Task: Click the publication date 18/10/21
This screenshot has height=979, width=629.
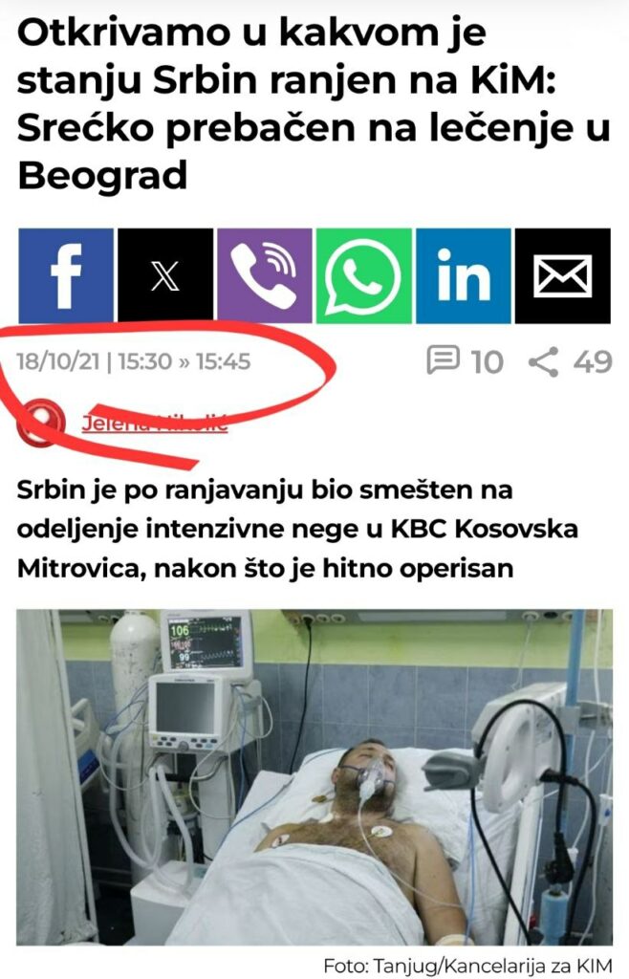Action: [58, 361]
